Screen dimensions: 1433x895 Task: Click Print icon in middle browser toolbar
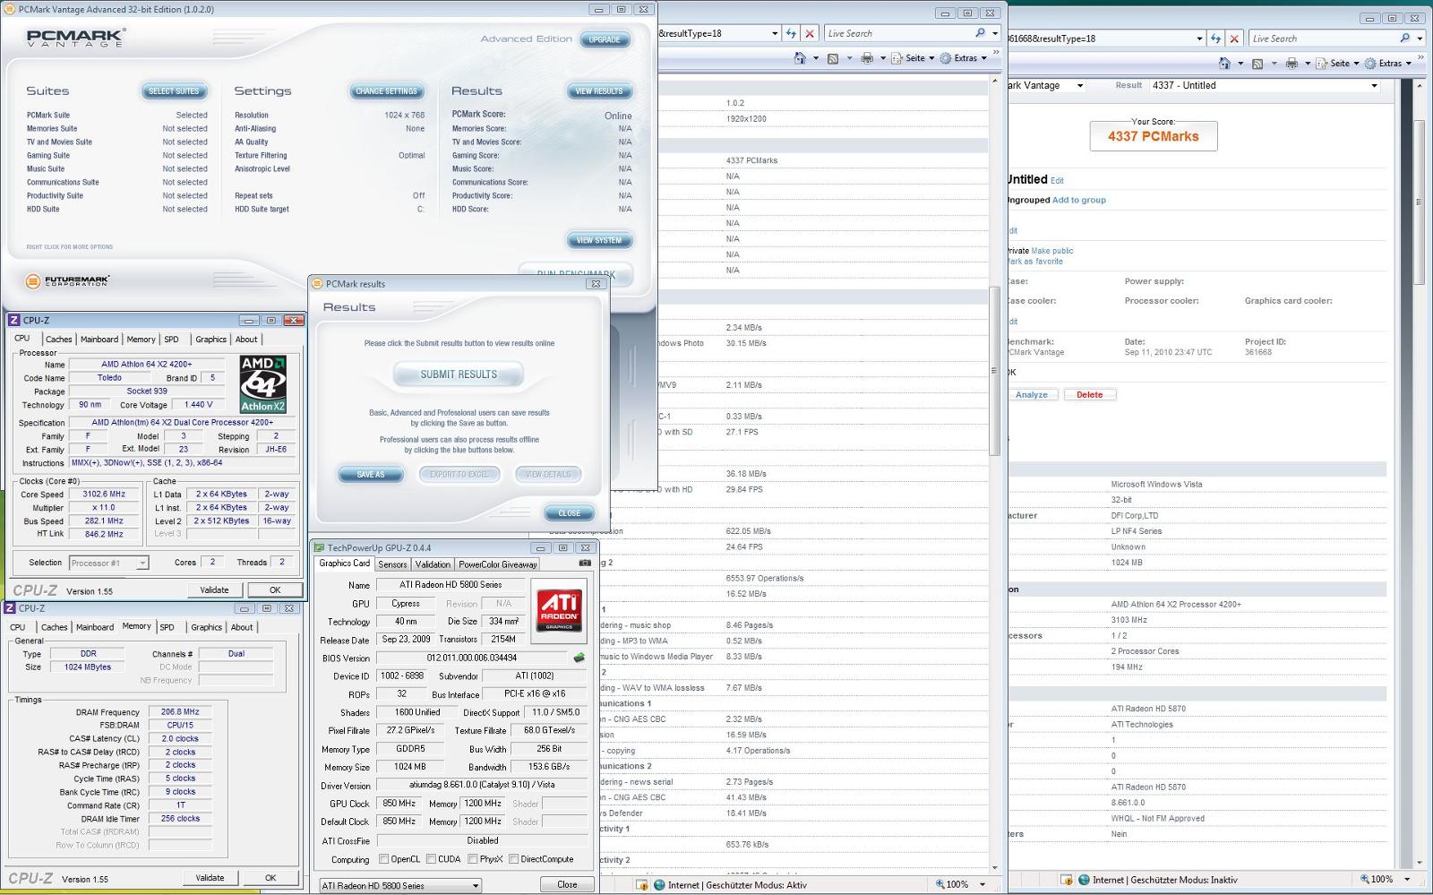pos(867,58)
